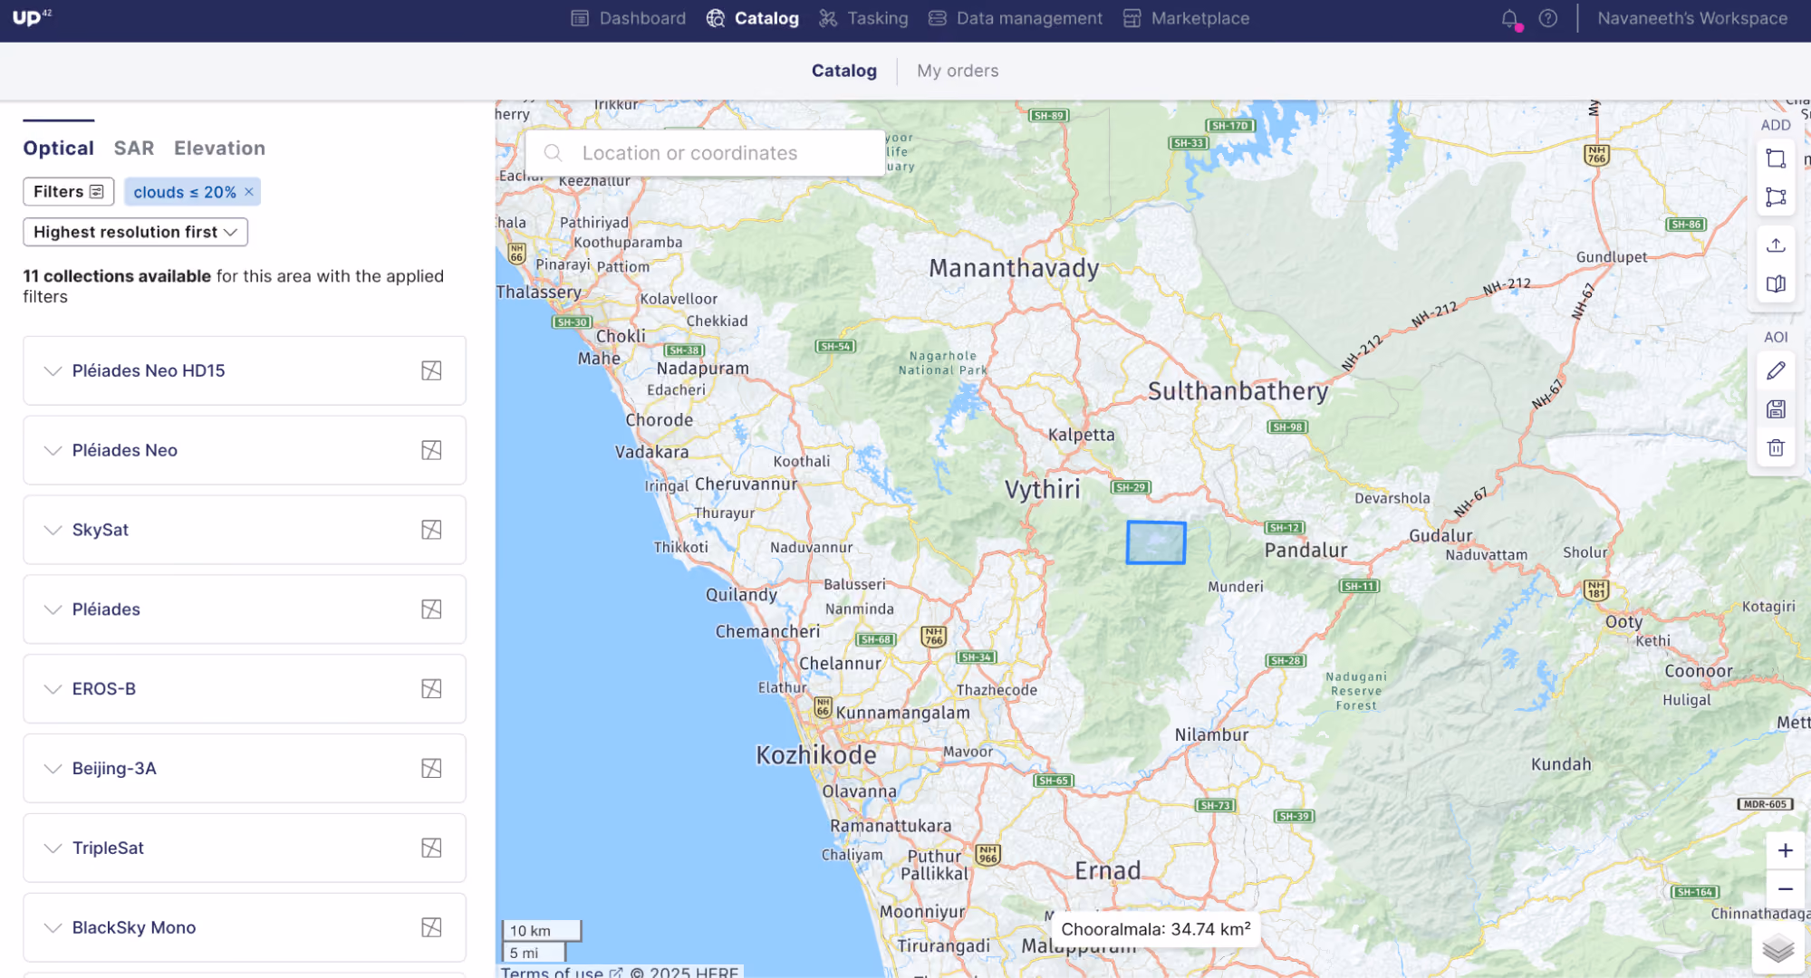The width and height of the screenshot is (1811, 978).
Task: Open the Catalog menu item
Action: coord(753,18)
